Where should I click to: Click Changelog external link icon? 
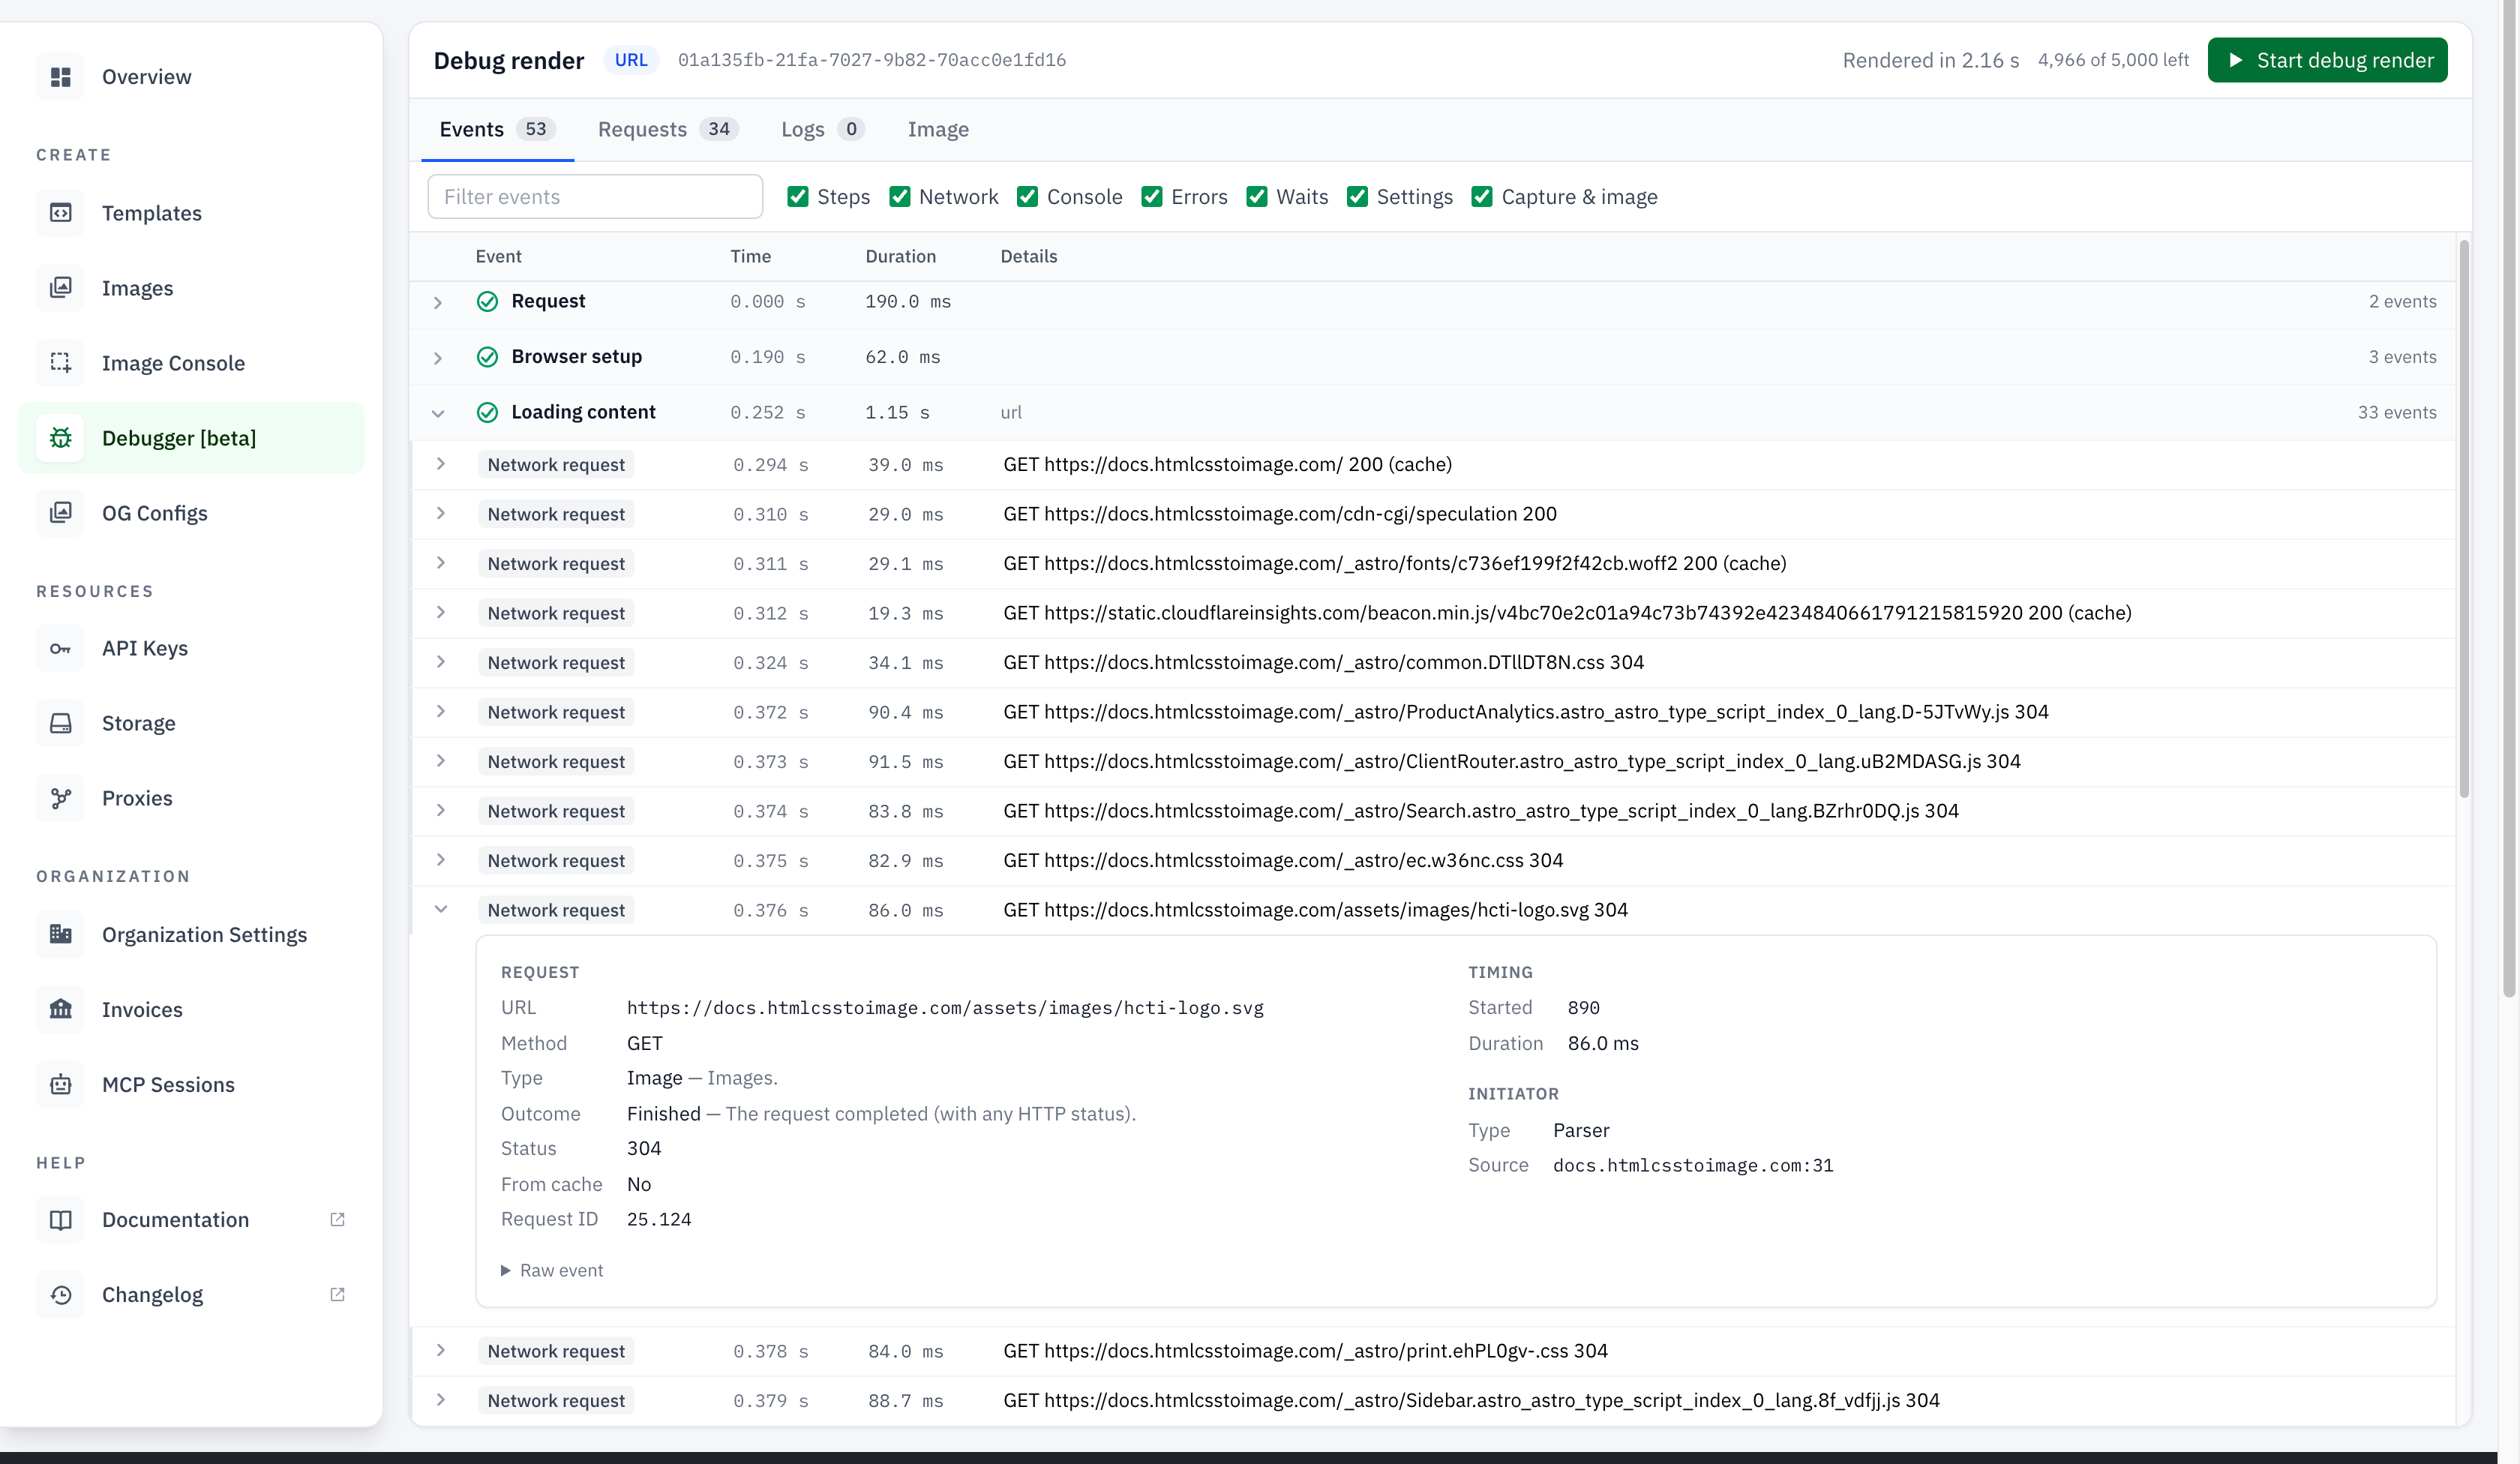point(338,1295)
